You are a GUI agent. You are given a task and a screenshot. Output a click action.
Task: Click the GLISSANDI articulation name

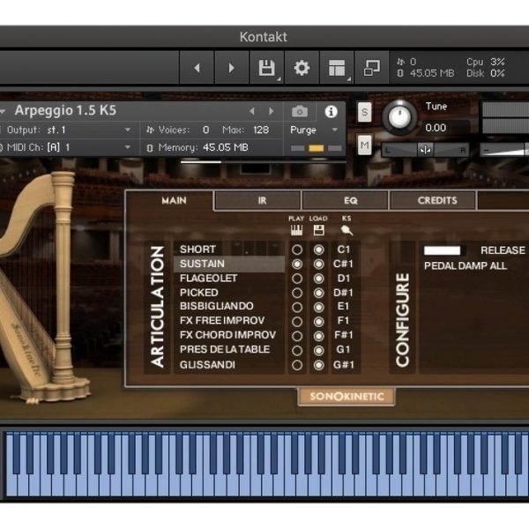pyautogui.click(x=207, y=365)
